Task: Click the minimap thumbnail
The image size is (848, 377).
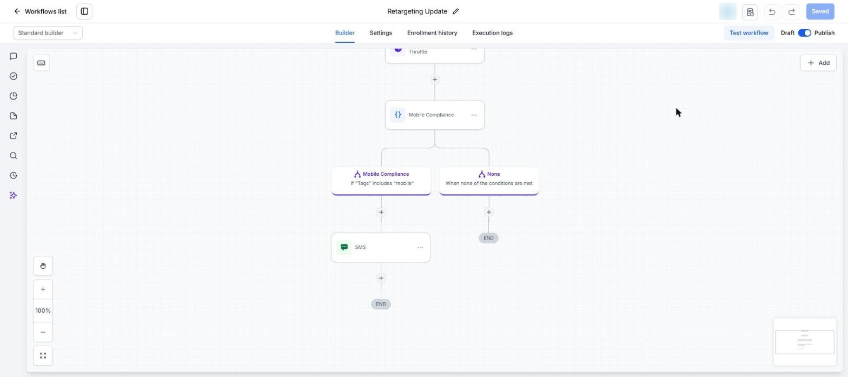Action: pos(805,342)
